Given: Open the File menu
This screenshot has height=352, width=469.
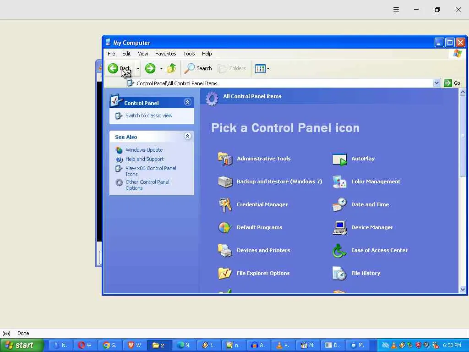Looking at the screenshot, I should click(x=111, y=54).
